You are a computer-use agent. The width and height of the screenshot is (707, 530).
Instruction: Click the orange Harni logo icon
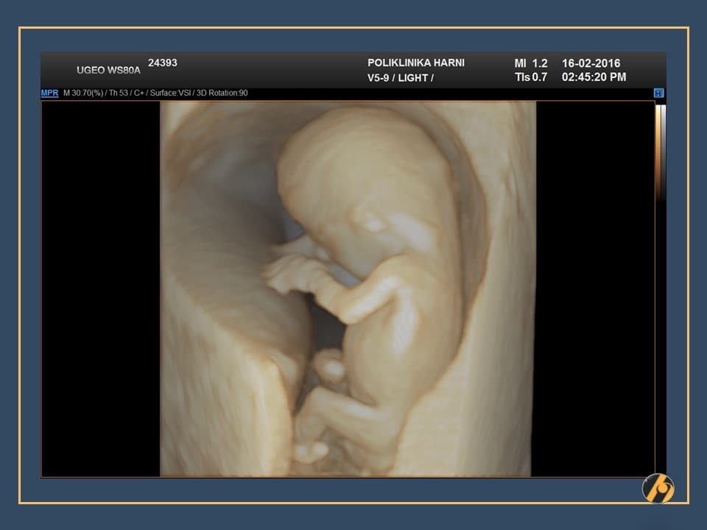tap(658, 488)
